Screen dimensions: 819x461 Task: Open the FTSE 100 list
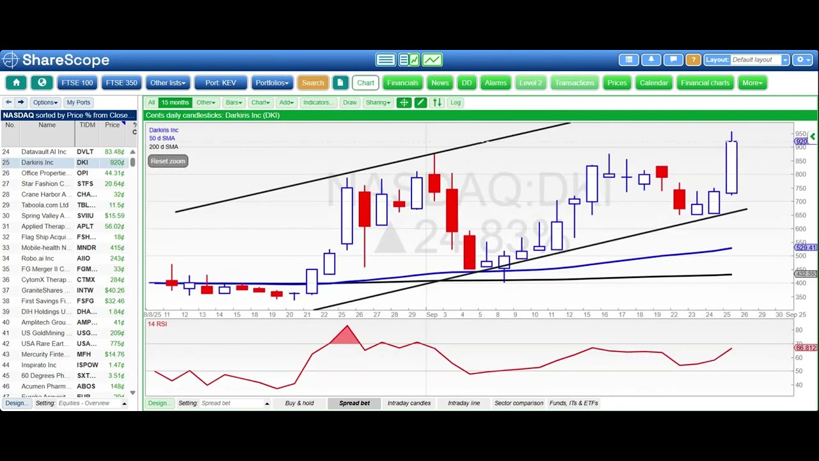[x=77, y=83]
